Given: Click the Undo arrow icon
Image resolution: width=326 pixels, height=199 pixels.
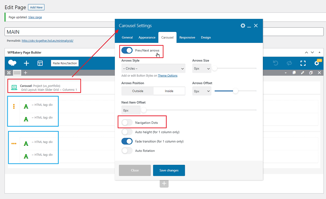Looking at the screenshot, I should point(275,63).
